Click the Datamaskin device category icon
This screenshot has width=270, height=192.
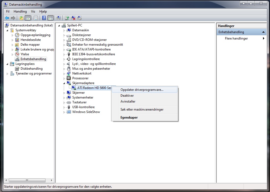pos(69,30)
